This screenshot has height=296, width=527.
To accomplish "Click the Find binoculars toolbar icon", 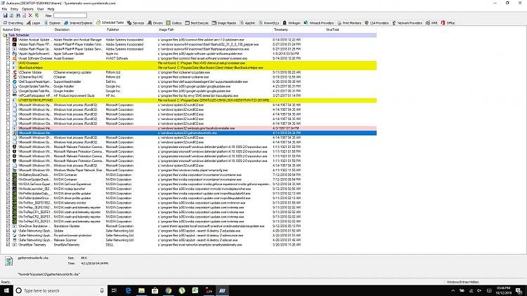I will coord(18,15).
